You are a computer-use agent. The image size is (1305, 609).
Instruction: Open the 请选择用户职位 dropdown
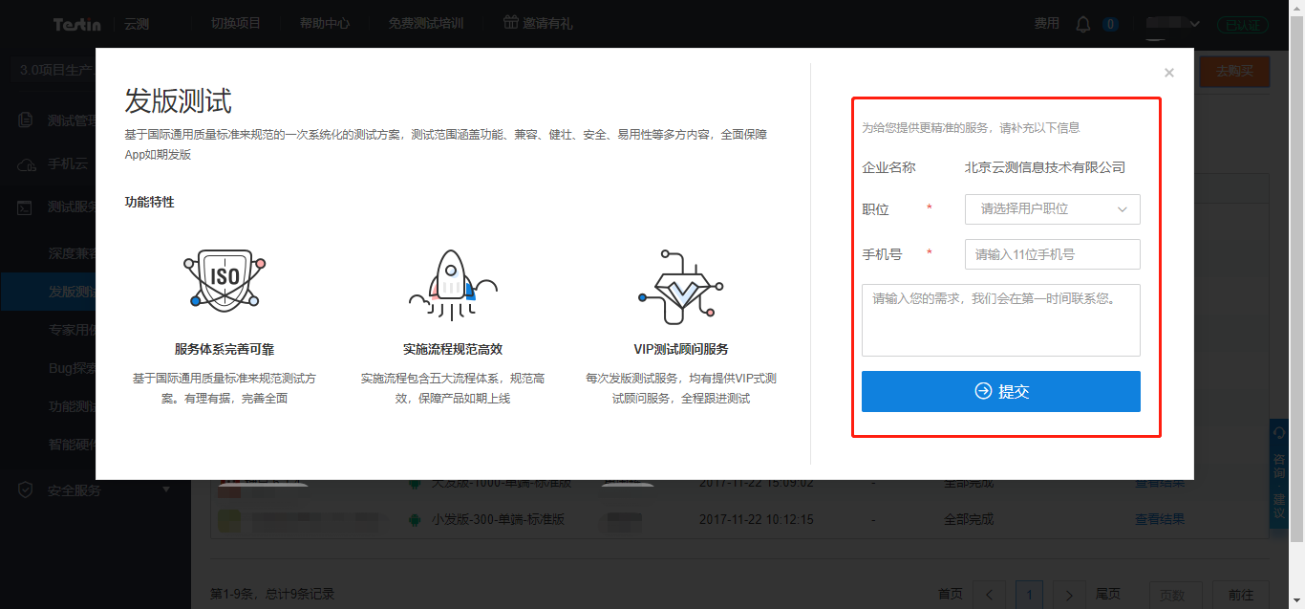point(1053,208)
